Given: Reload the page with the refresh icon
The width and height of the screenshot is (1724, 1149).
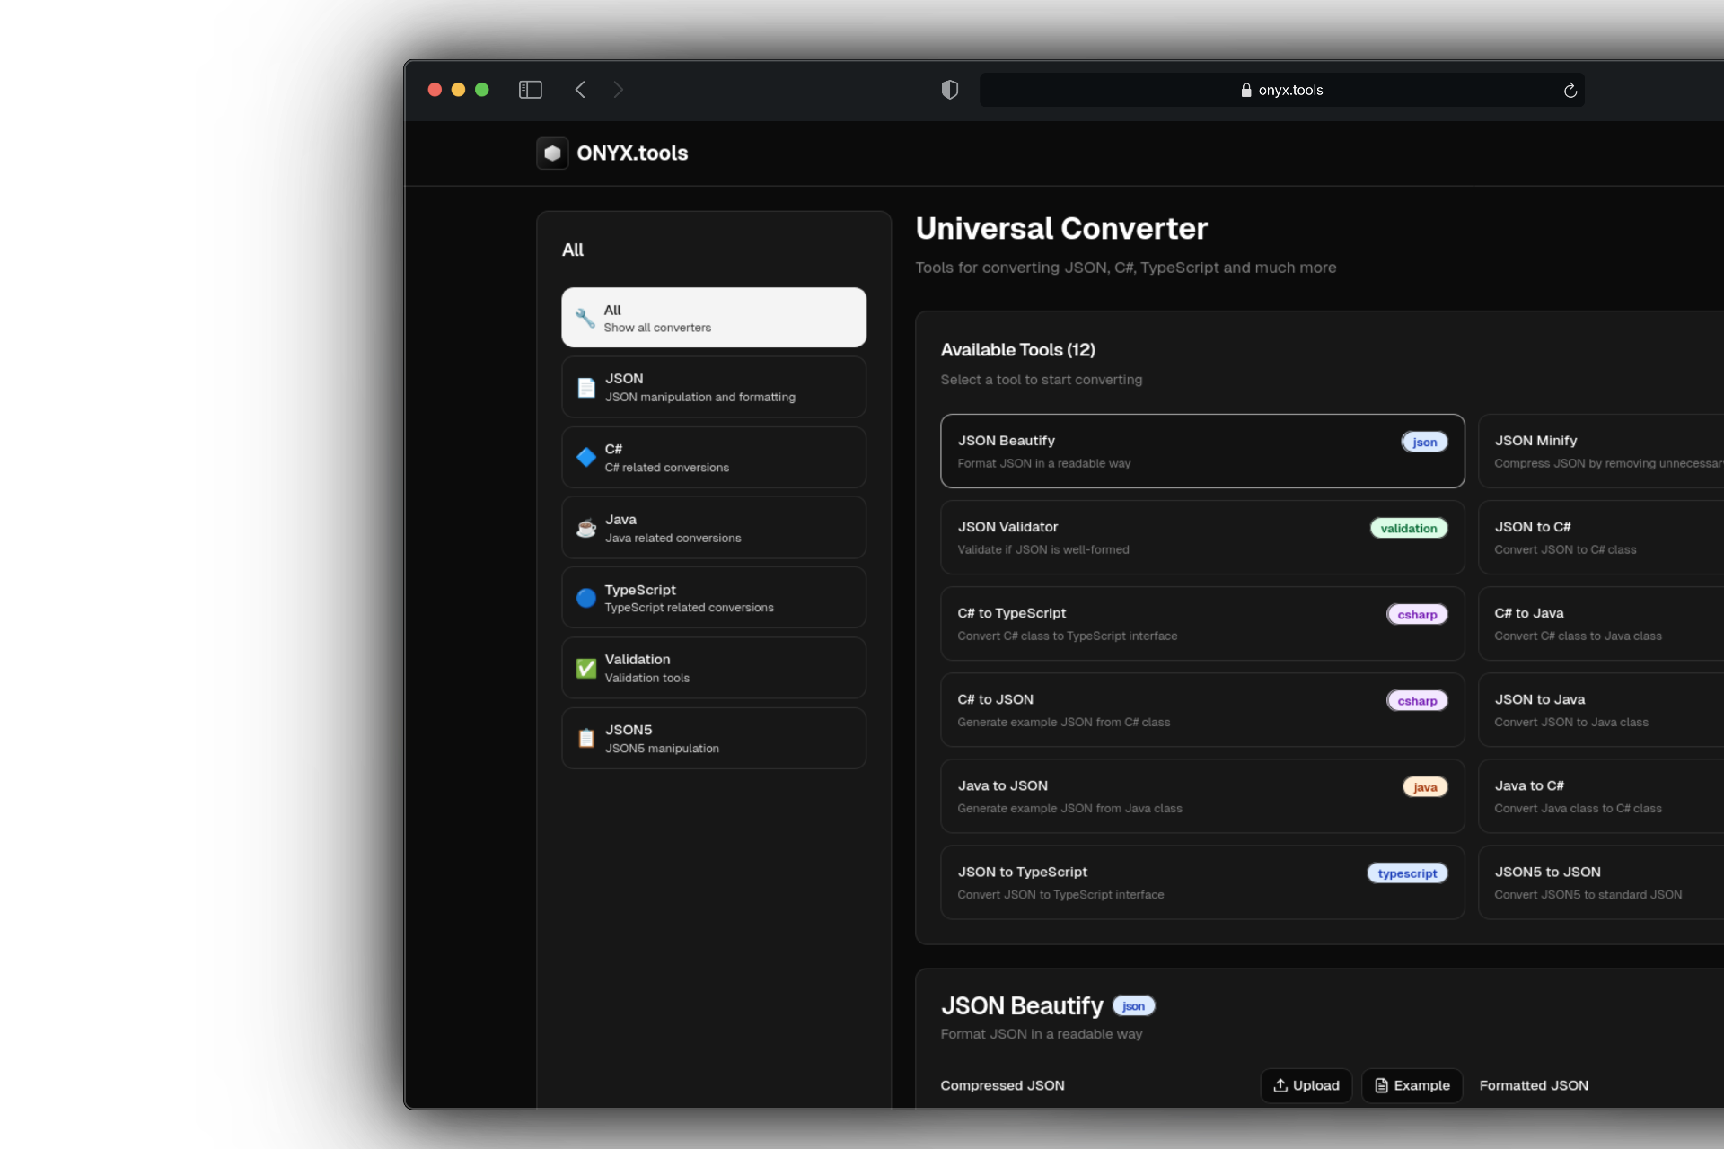Looking at the screenshot, I should [x=1570, y=91].
